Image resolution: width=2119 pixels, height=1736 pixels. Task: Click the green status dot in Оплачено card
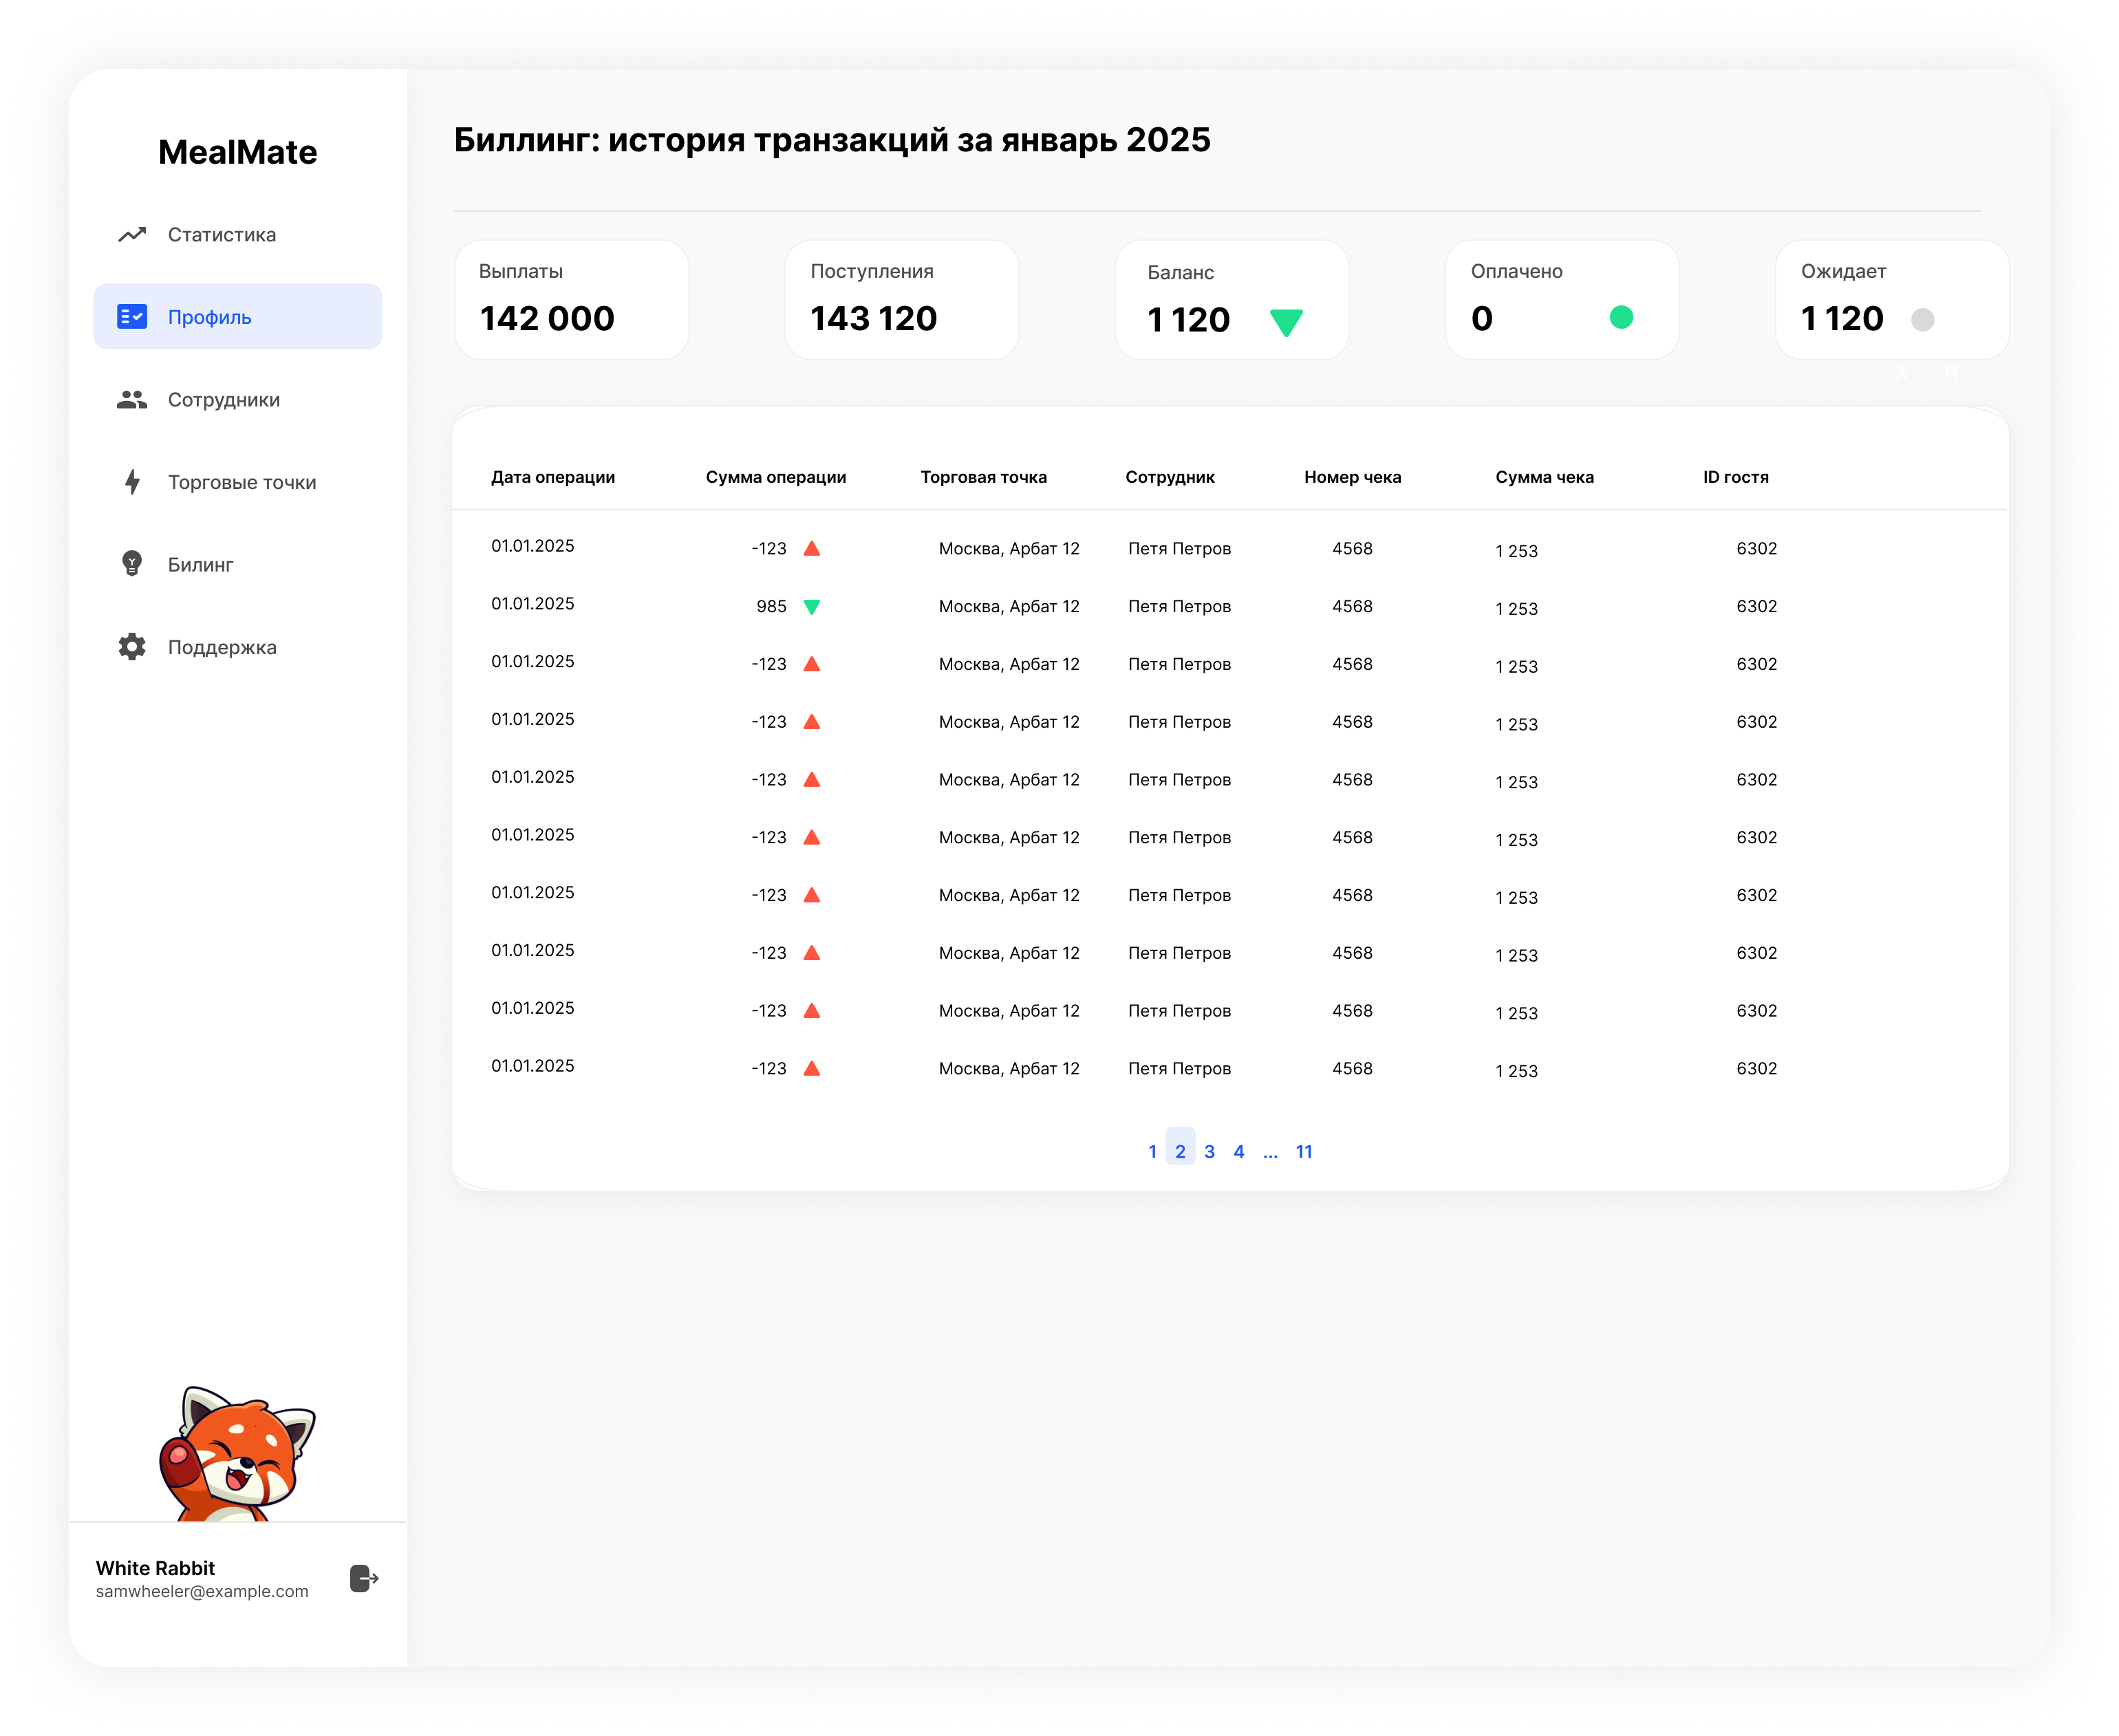(x=1621, y=318)
